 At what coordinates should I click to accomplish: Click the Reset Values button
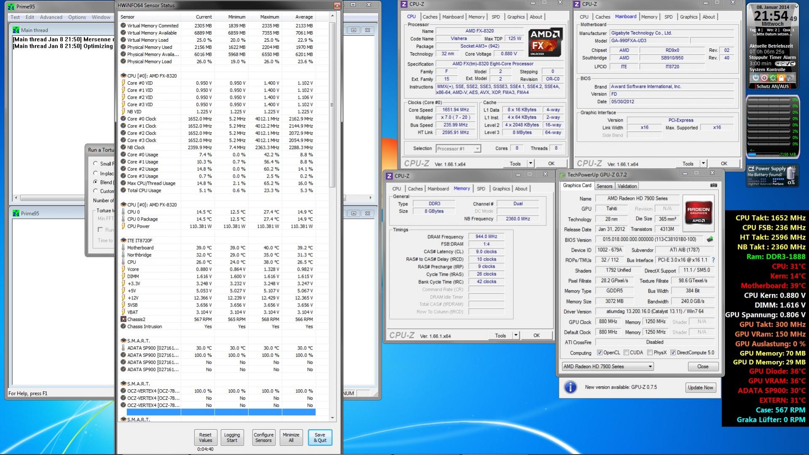205,437
